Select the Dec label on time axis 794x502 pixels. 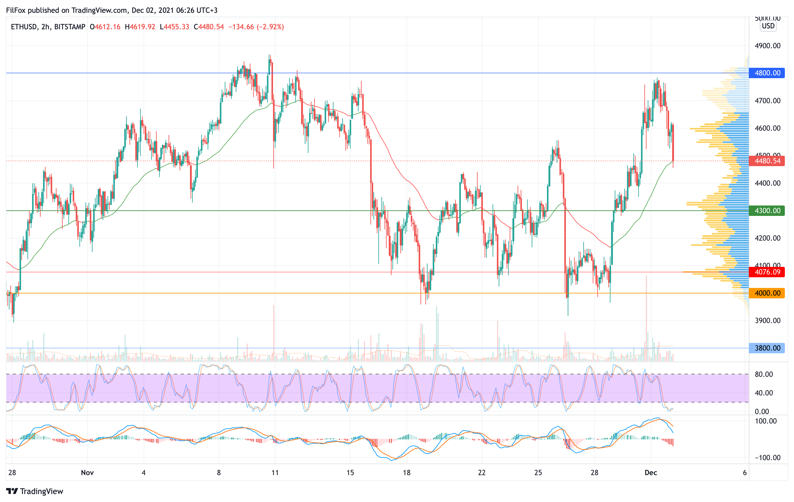click(651, 473)
